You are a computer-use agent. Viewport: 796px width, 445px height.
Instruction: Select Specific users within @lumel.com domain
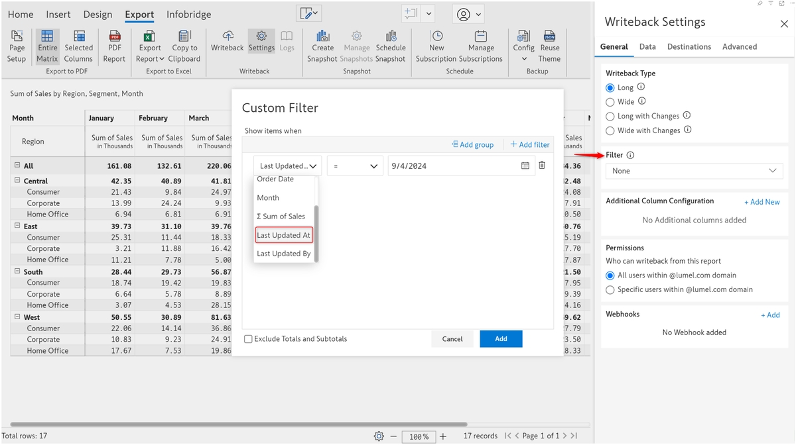(610, 289)
